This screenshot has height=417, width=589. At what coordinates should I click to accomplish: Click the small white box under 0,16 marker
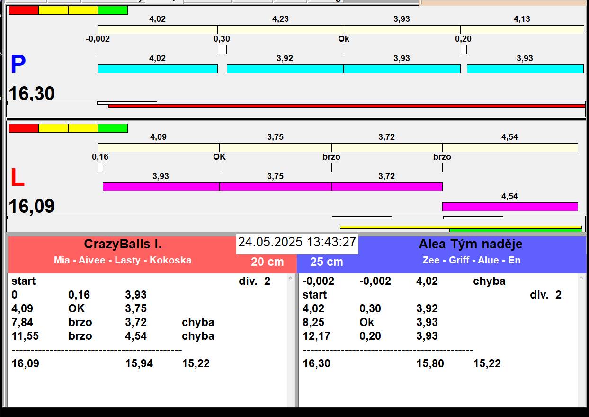100,167
